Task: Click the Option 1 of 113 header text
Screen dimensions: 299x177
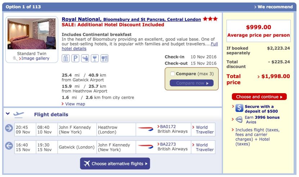Action: [23, 7]
